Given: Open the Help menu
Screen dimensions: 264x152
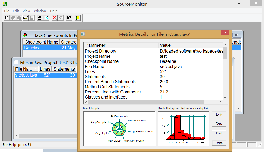Looking at the screenshot, I should tap(54, 11).
